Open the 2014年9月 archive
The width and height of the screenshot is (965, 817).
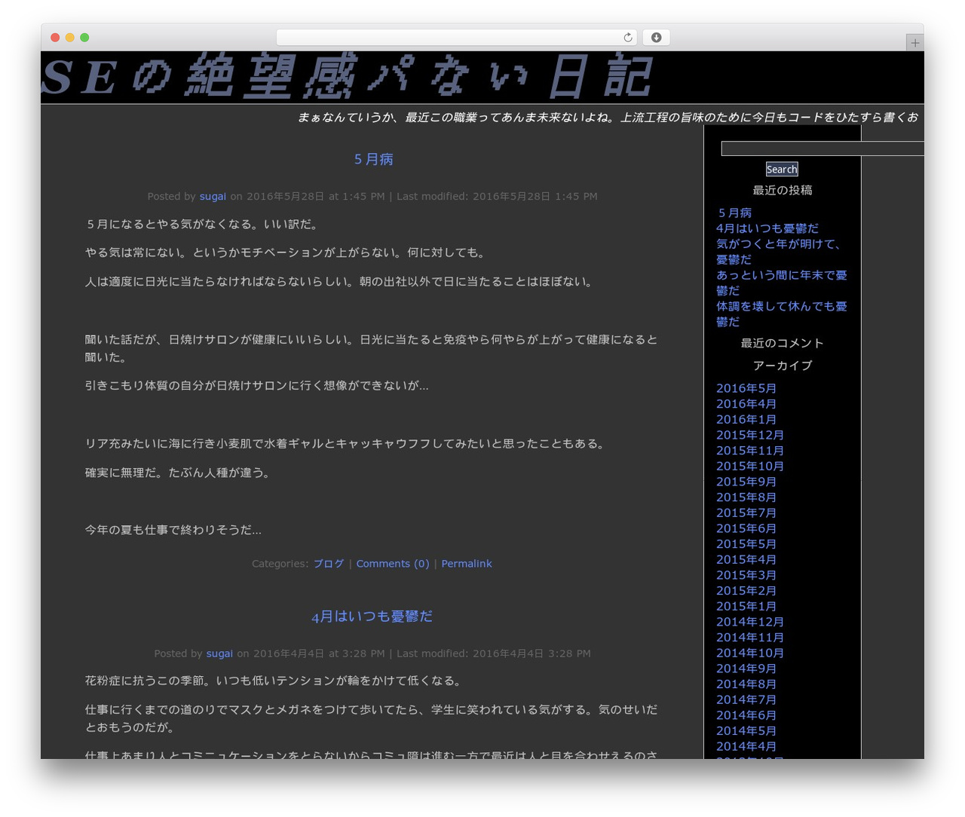coord(746,669)
